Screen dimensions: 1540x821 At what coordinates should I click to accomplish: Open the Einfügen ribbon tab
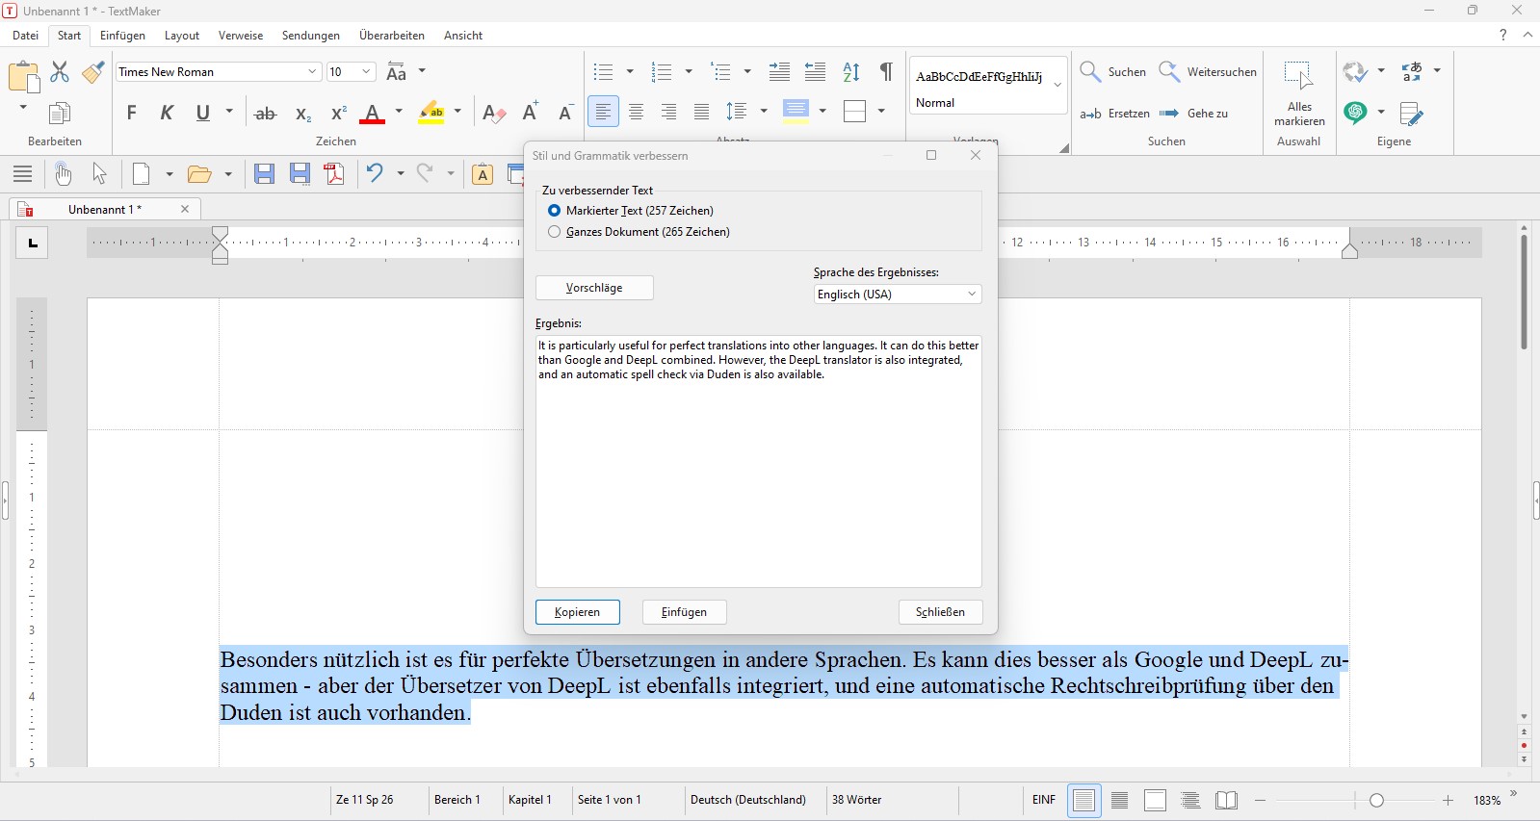[122, 36]
